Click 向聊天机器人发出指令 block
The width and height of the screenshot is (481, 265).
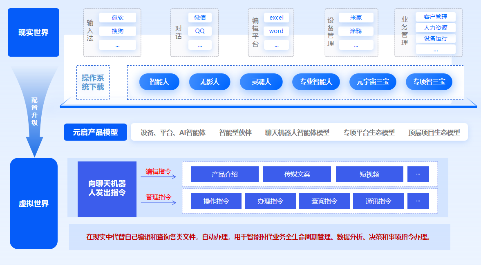[x=107, y=188]
